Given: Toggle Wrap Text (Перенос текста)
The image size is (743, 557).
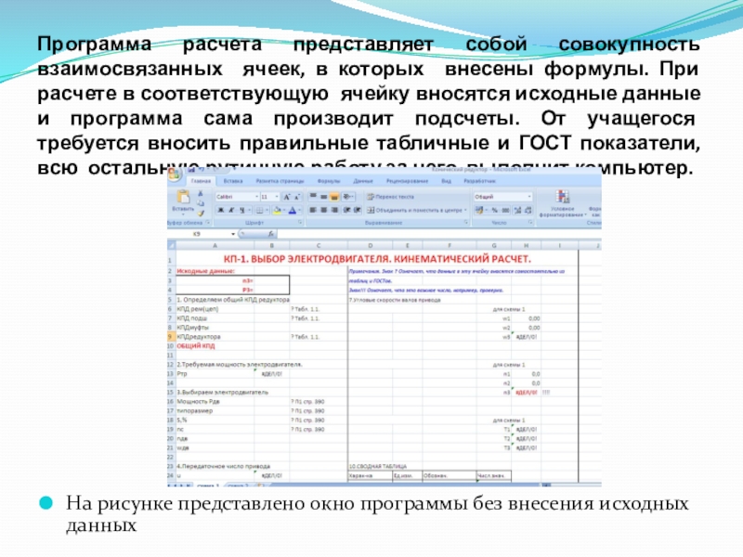Looking at the screenshot, I should (x=390, y=197).
